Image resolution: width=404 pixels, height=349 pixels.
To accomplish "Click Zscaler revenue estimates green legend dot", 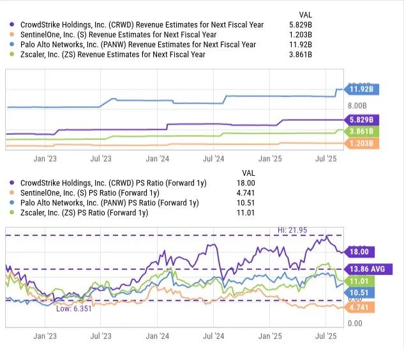I will coord(12,54).
